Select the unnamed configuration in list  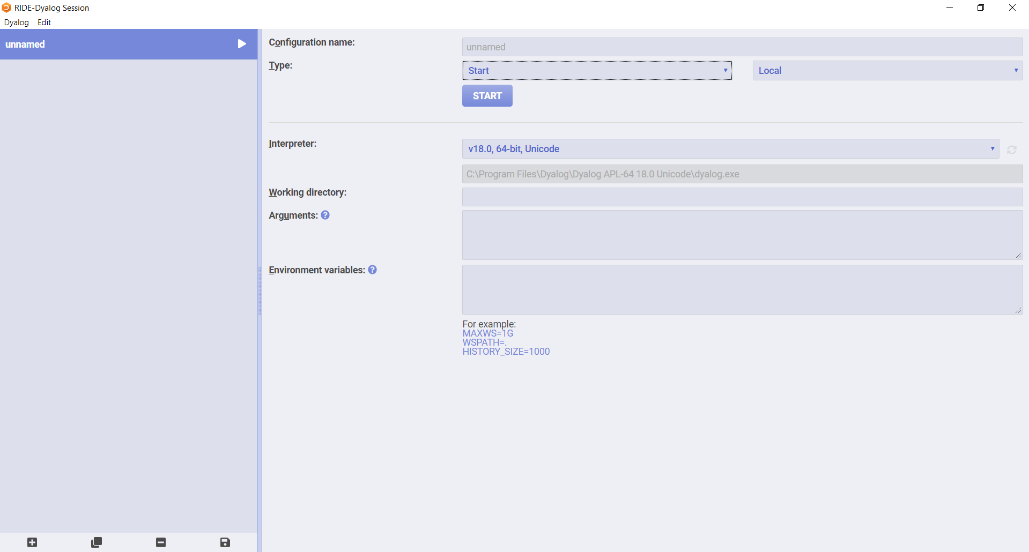pos(129,44)
